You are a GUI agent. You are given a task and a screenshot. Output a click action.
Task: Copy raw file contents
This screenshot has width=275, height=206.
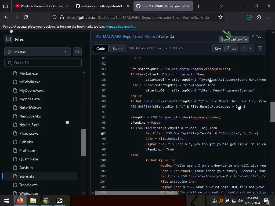coord(227,48)
